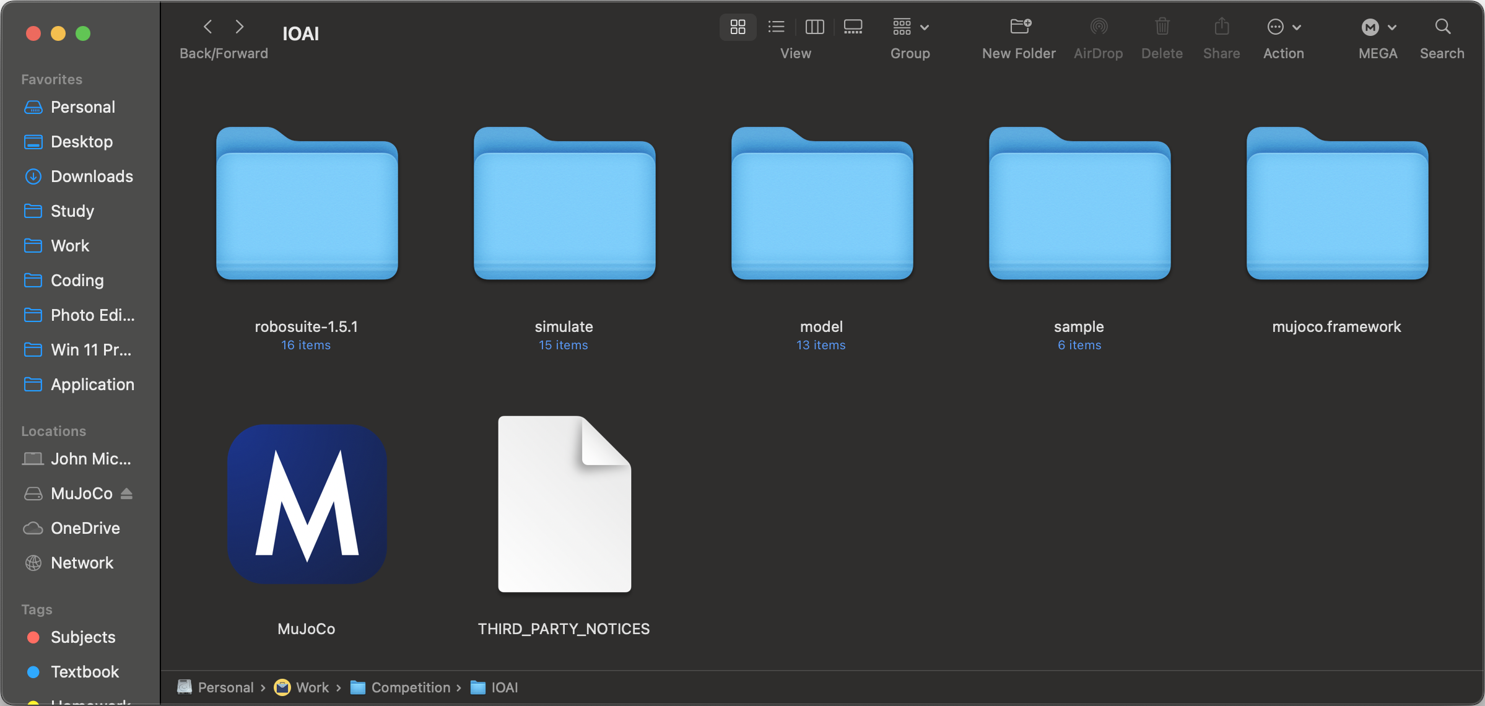Click the New Folder icon

tap(1019, 27)
